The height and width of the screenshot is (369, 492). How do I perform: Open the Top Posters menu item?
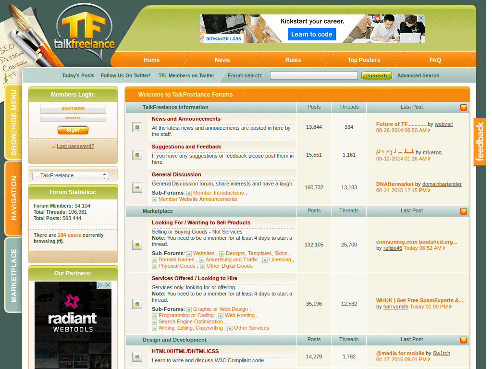[x=364, y=60]
